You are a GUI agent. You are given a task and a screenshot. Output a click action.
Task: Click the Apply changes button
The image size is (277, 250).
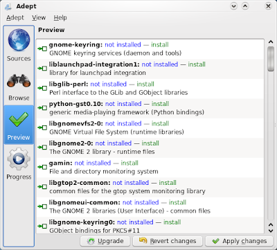(240, 241)
